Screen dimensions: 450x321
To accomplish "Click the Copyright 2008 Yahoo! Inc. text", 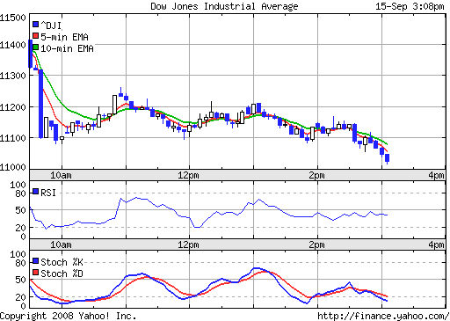I will click(68, 316).
